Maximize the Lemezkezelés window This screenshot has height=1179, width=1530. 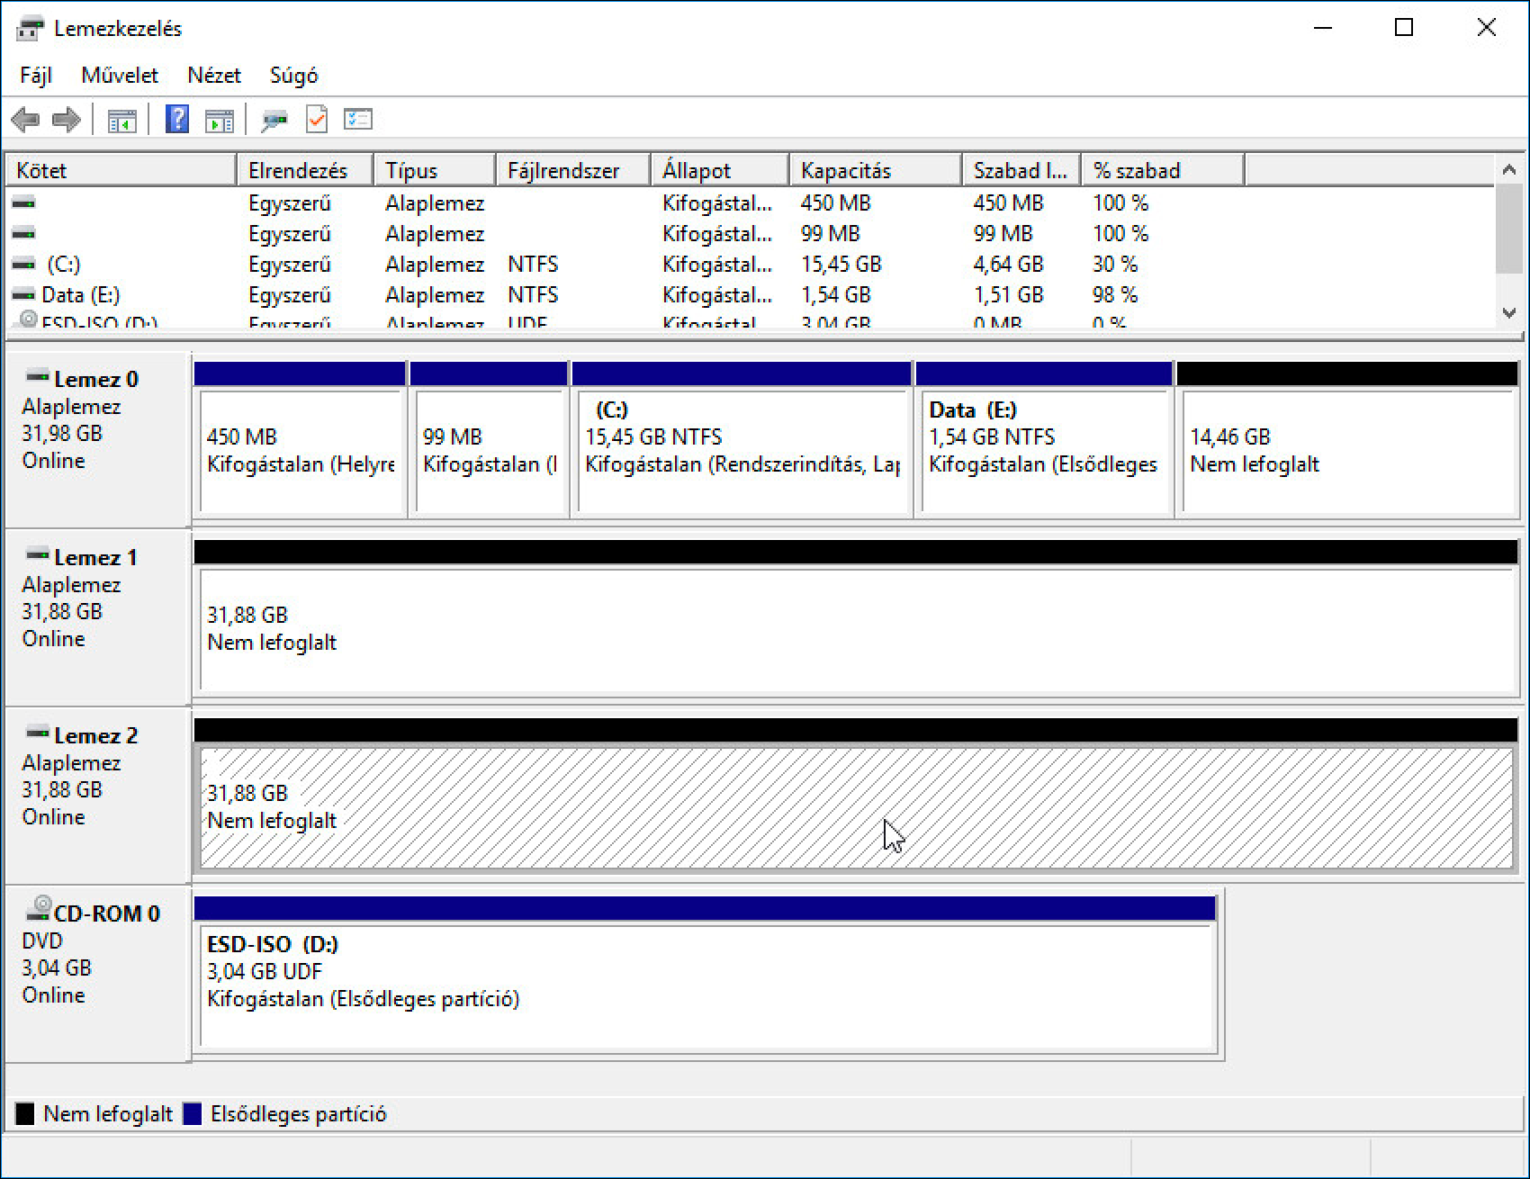[x=1404, y=28]
